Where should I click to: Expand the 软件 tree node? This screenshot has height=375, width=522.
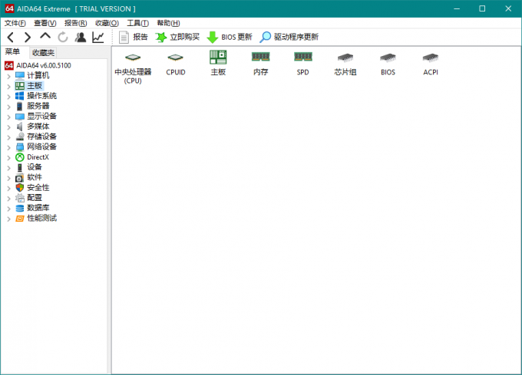coord(9,178)
